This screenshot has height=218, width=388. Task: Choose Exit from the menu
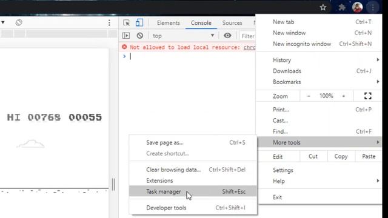coord(319,197)
